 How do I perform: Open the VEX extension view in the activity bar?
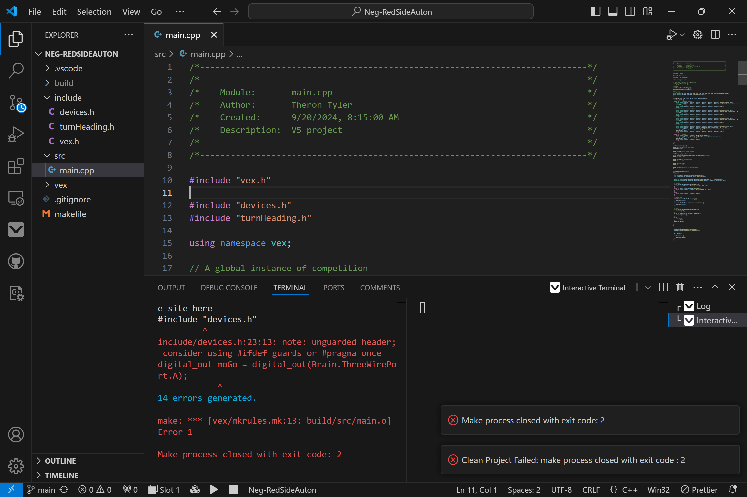pyautogui.click(x=16, y=230)
